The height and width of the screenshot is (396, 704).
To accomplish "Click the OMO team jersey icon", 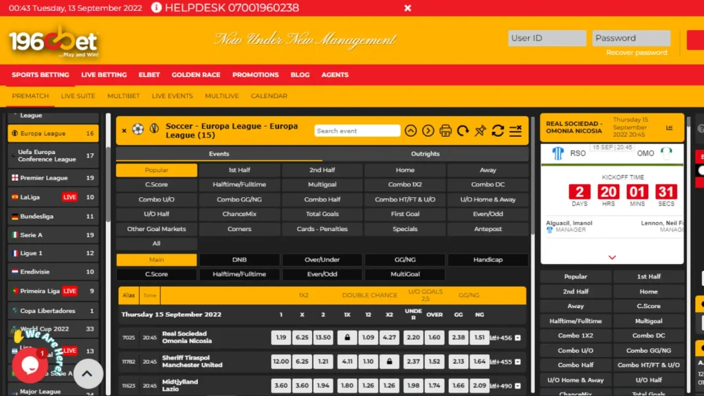I will [x=666, y=153].
